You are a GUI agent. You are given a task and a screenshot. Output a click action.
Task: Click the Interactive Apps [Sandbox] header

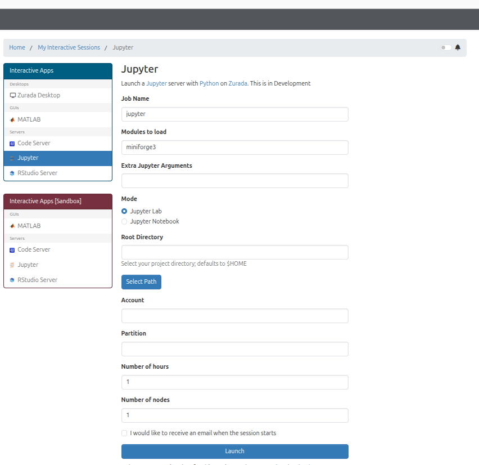[x=58, y=202]
